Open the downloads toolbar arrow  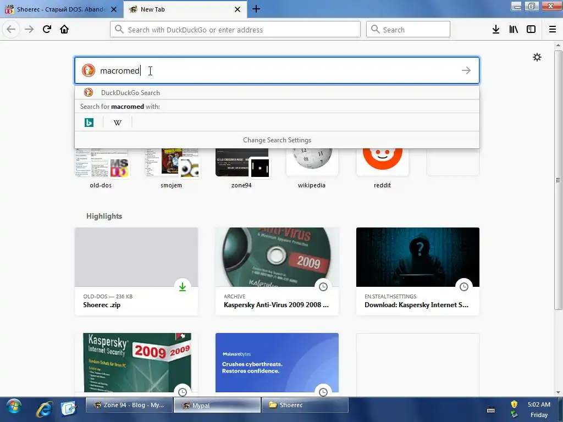(496, 30)
